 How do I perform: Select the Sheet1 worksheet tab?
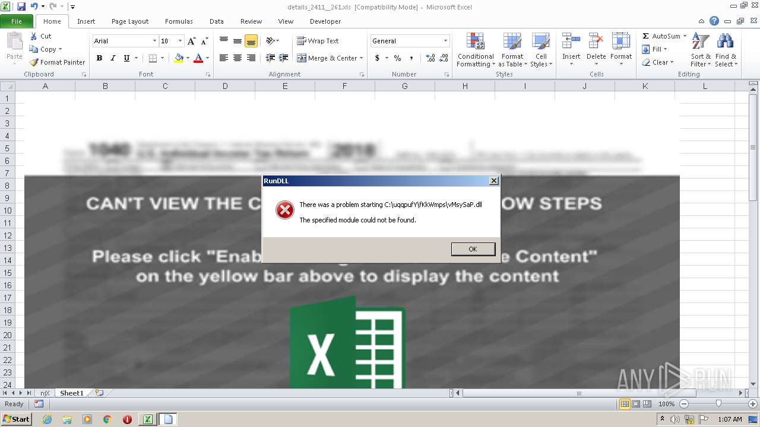(x=72, y=393)
